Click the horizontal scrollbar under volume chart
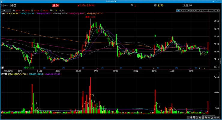222x120 pixels. click(209, 115)
